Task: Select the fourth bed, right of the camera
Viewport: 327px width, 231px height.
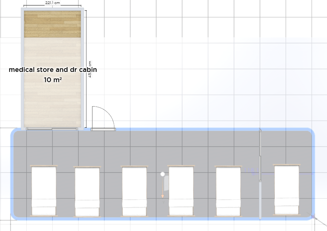Action: [181, 191]
